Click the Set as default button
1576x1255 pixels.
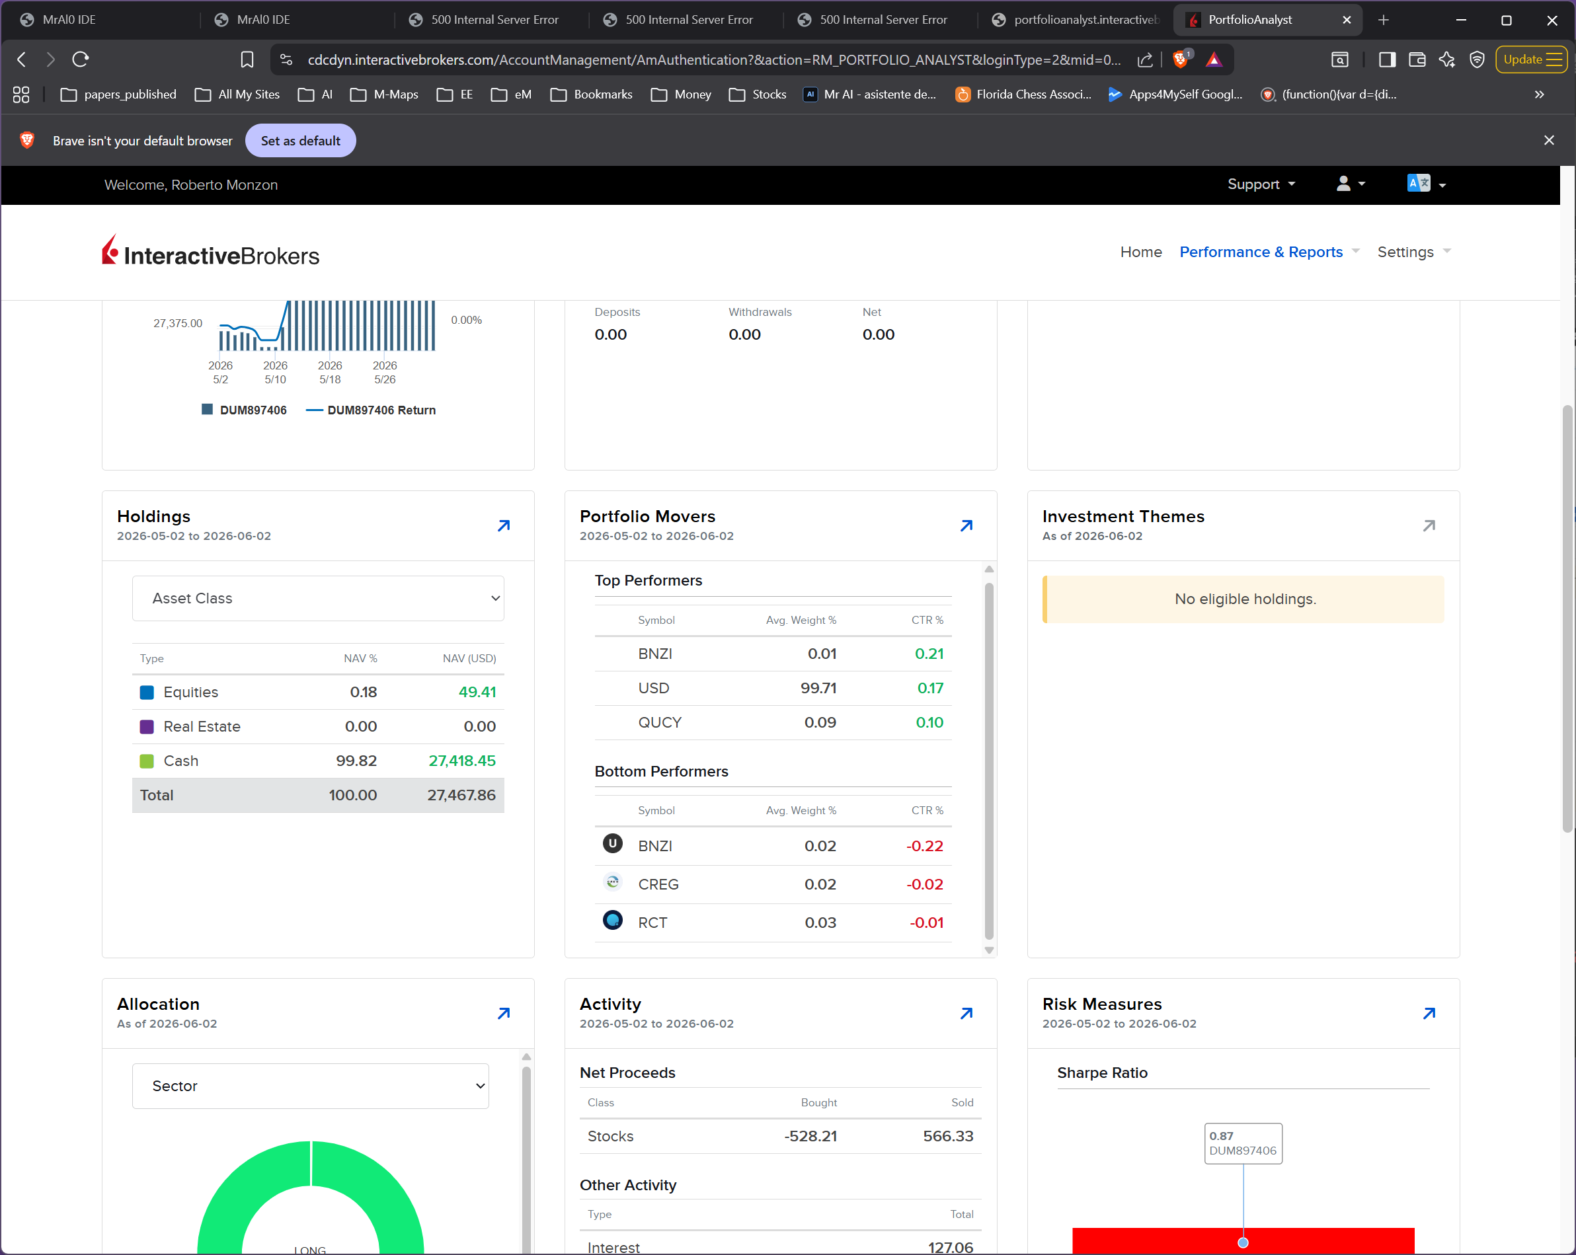[300, 140]
